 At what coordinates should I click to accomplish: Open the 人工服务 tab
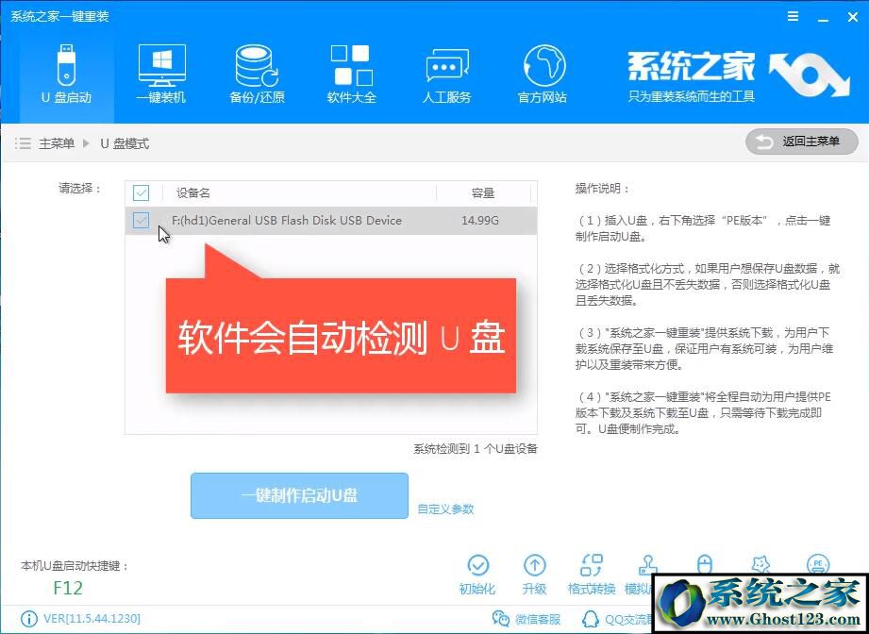pyautogui.click(x=446, y=75)
